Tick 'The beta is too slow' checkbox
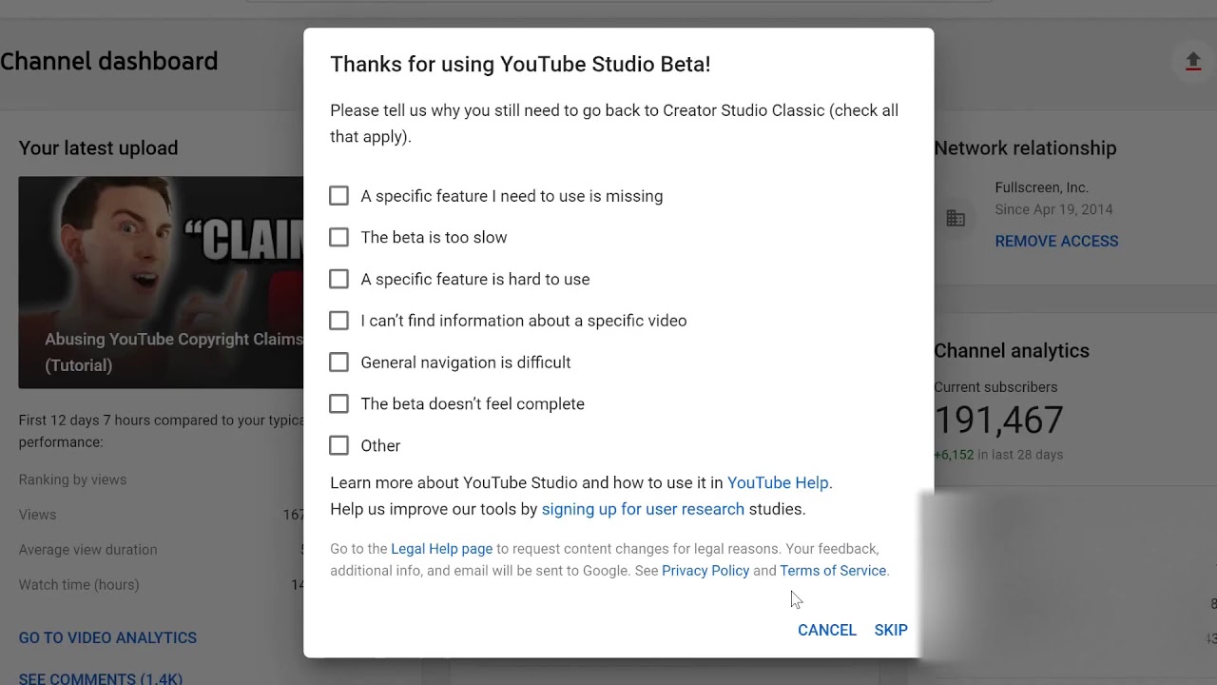The image size is (1217, 685). point(338,237)
